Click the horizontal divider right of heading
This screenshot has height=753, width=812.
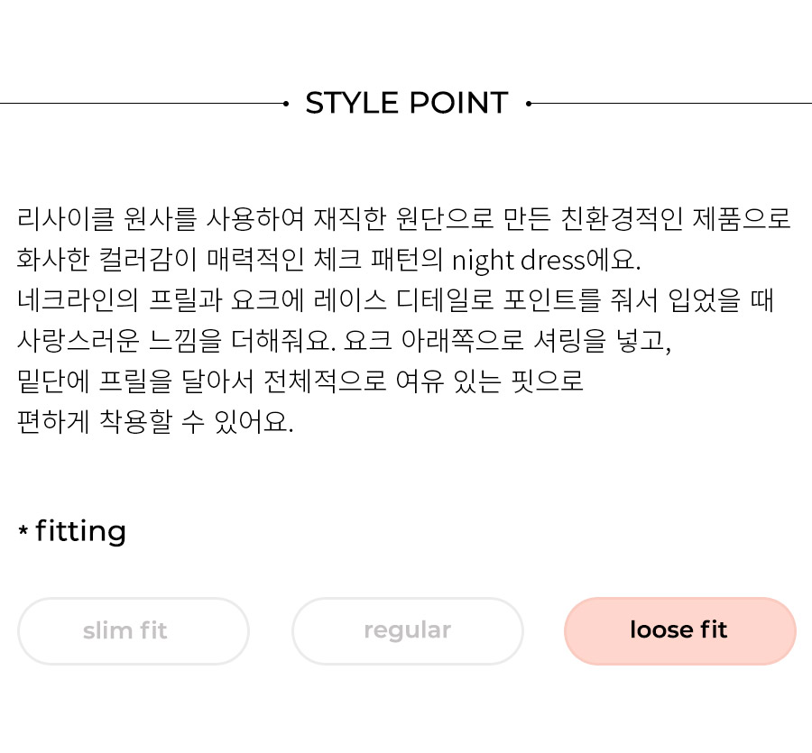671,104
